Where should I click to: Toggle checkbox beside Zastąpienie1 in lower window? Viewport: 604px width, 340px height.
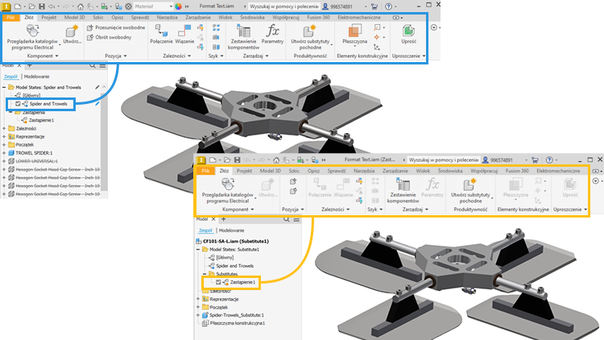[x=218, y=282]
